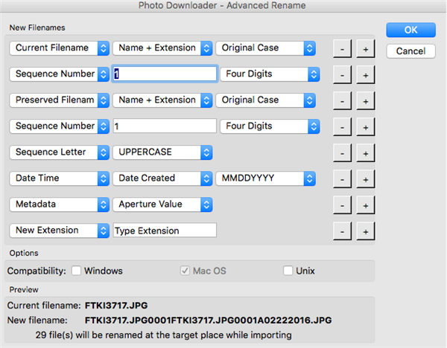Click the Cancel button
Image resolution: width=447 pixels, height=348 pixels.
pos(410,51)
